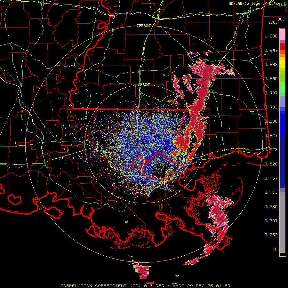Select the 0.360 legend value
The width and height of the screenshot is (288, 288).
[x=271, y=207]
